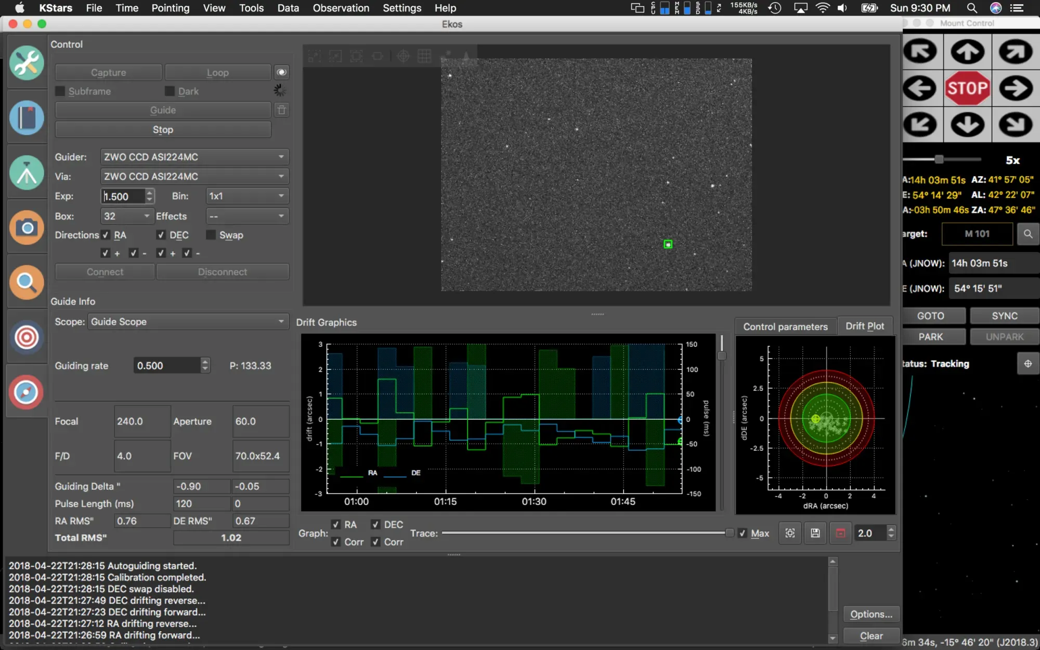This screenshot has height=650, width=1040.
Task: Open the Bin 1x1 dropdown
Action: click(246, 196)
